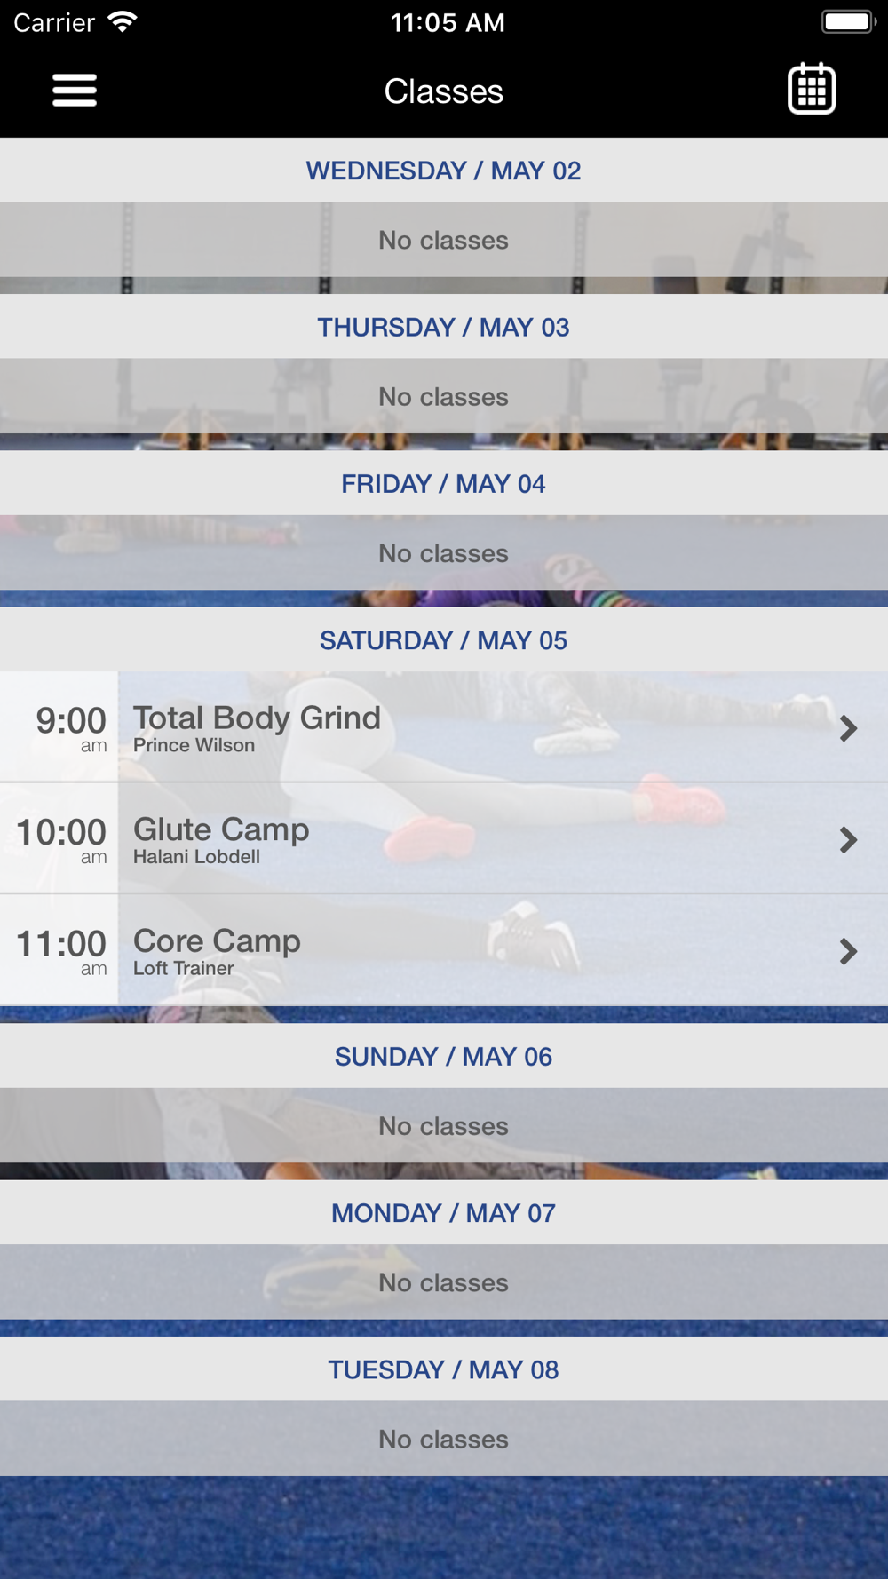
Task: Expand Glute Camp chevron arrow
Action: tap(848, 839)
